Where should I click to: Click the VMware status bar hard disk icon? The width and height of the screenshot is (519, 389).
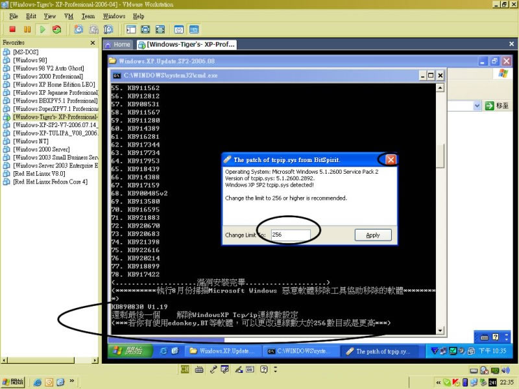coord(474,370)
